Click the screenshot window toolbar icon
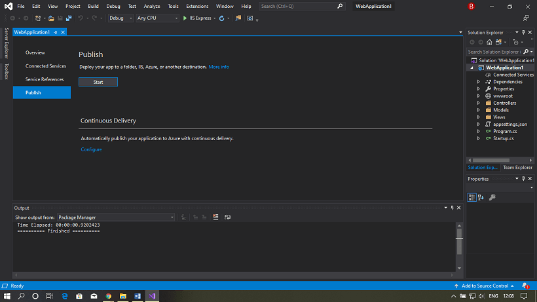This screenshot has height=302, width=537. tap(250, 18)
